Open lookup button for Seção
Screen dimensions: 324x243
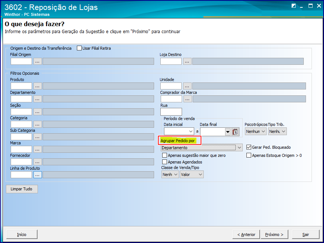tap(38, 112)
